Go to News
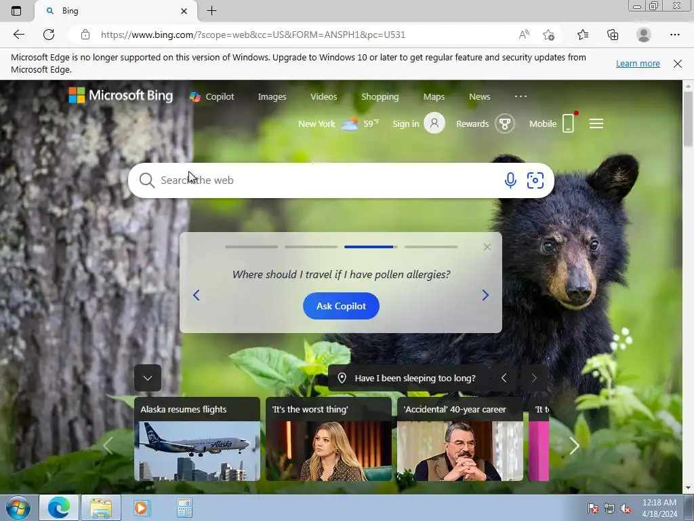This screenshot has width=694, height=521. point(480,96)
